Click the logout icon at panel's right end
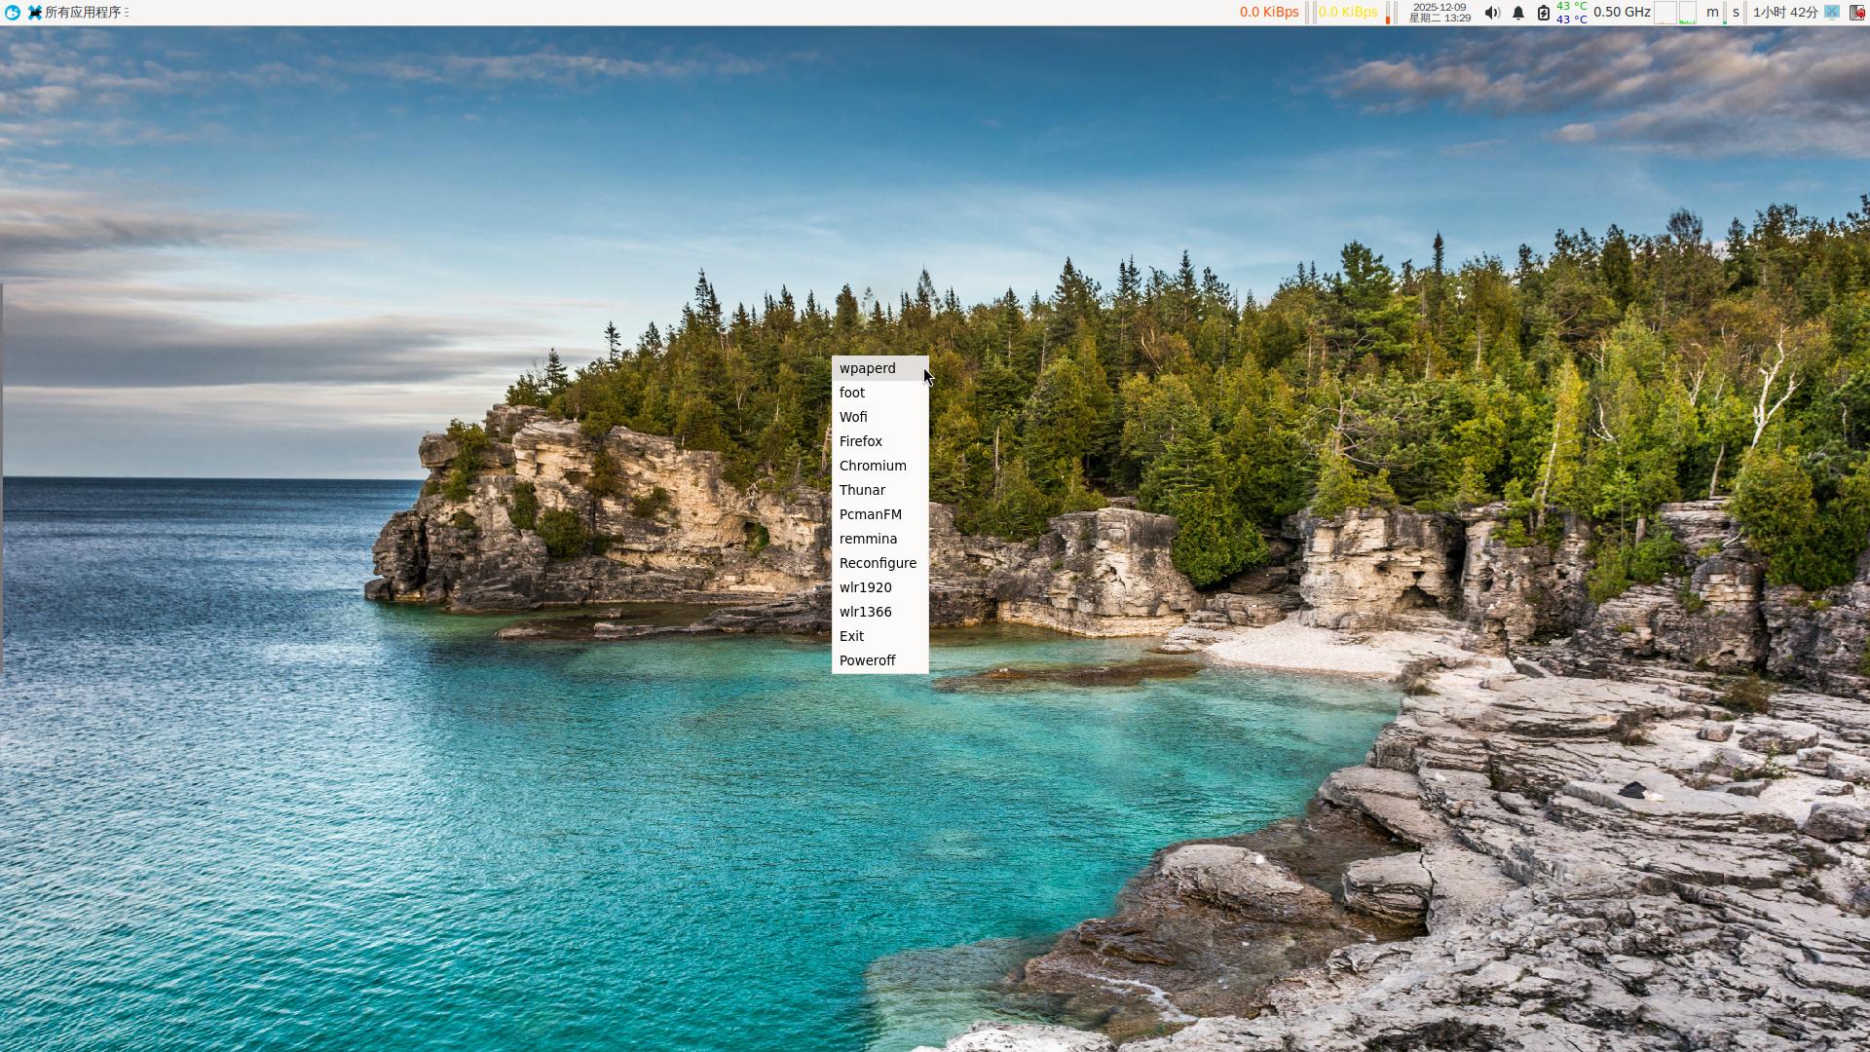The image size is (1870, 1052). coord(1856,13)
